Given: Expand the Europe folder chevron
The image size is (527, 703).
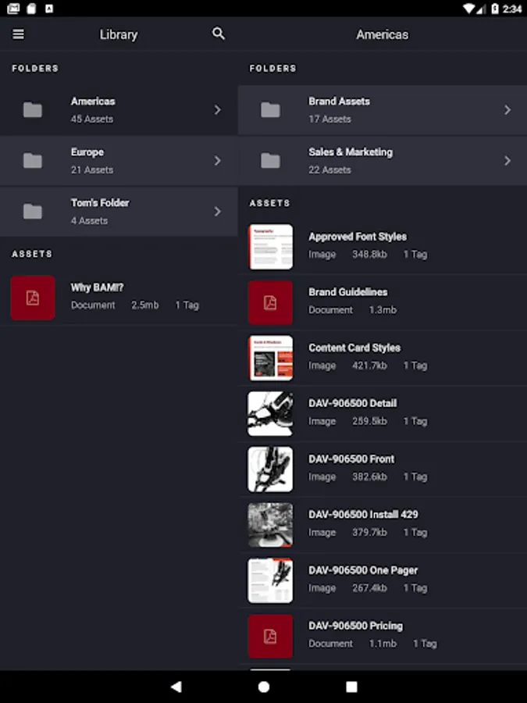Looking at the screenshot, I should click(217, 160).
